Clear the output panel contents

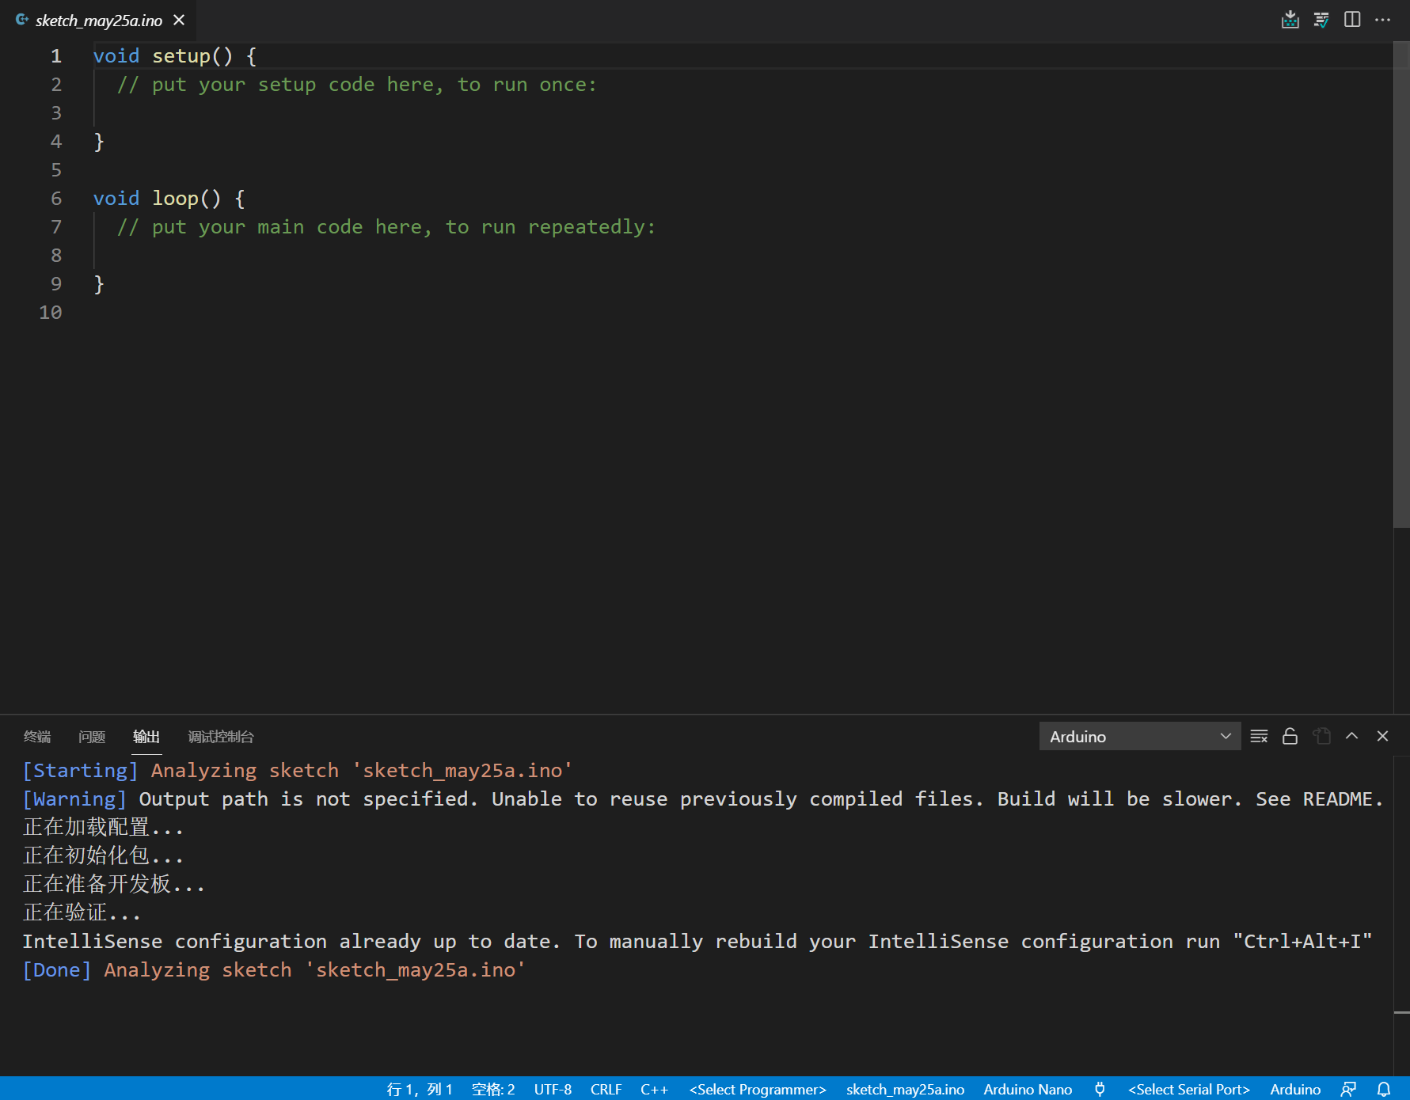coord(1259,737)
